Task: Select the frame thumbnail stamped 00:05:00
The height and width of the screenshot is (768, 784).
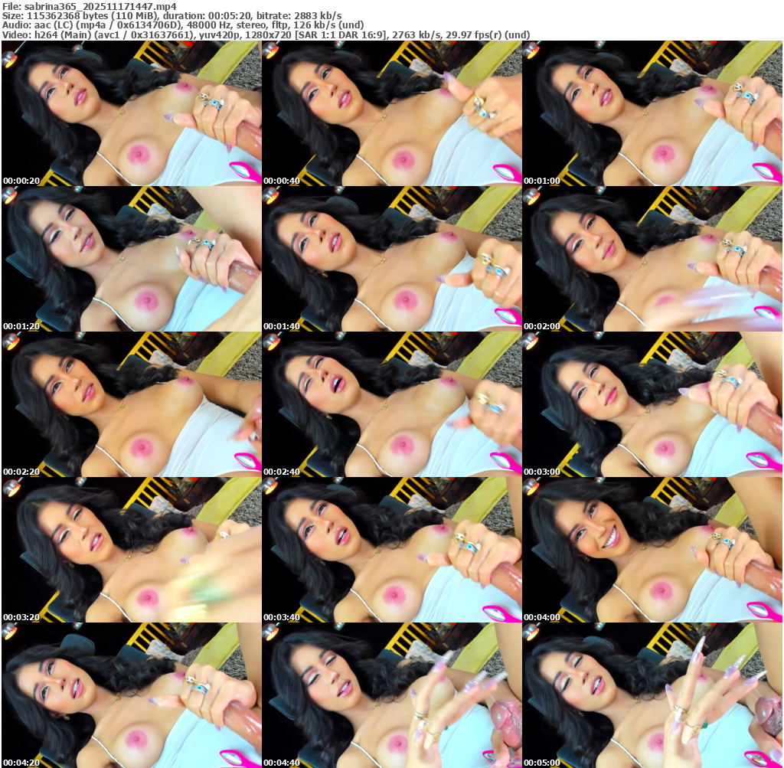Action: [652, 695]
